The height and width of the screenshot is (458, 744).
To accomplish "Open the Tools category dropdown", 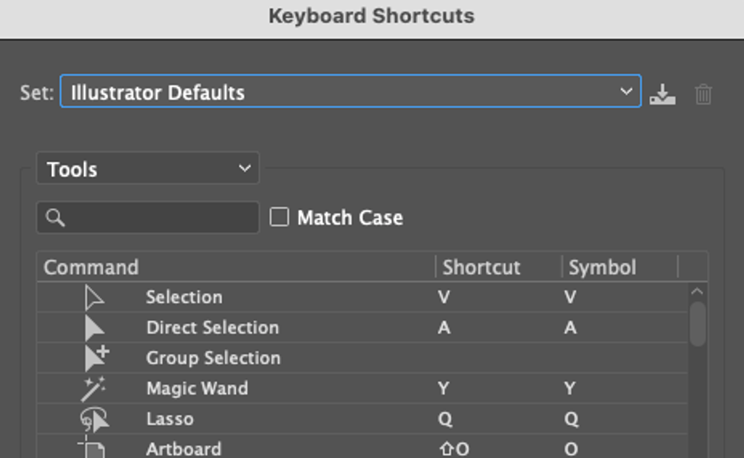I will coord(148,169).
